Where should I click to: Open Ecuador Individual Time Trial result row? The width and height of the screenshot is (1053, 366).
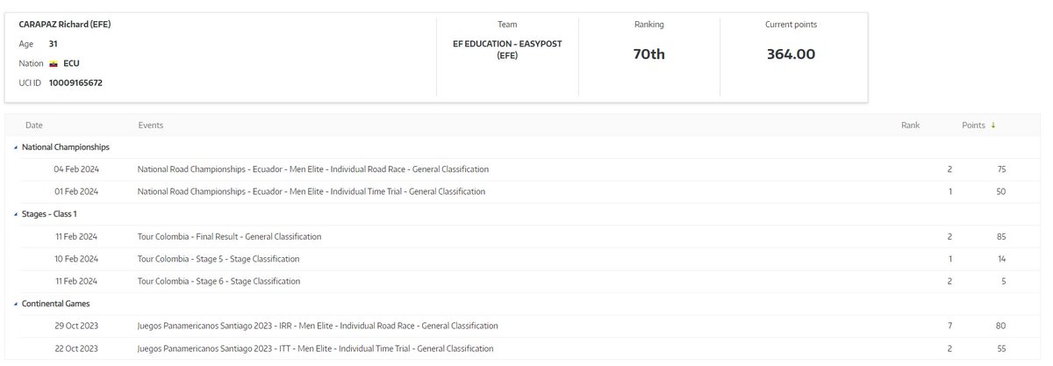coord(524,191)
